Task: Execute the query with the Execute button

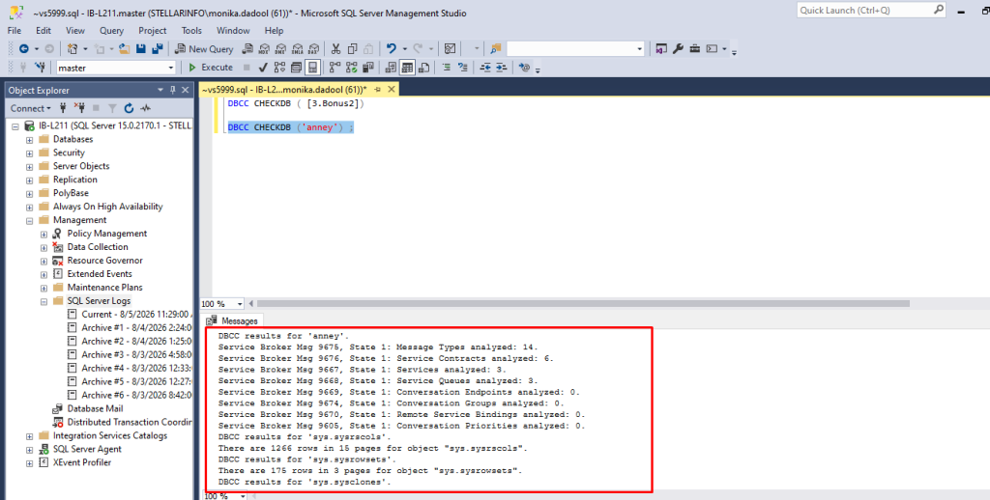Action: coord(211,68)
